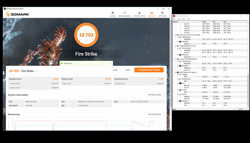Collapse the Samsung SSD 970 EVO node
Screen dimensions: 250x143
tap(176, 35)
